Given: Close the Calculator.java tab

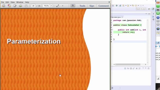Looking at the screenshot, I should [x=122, y=17].
